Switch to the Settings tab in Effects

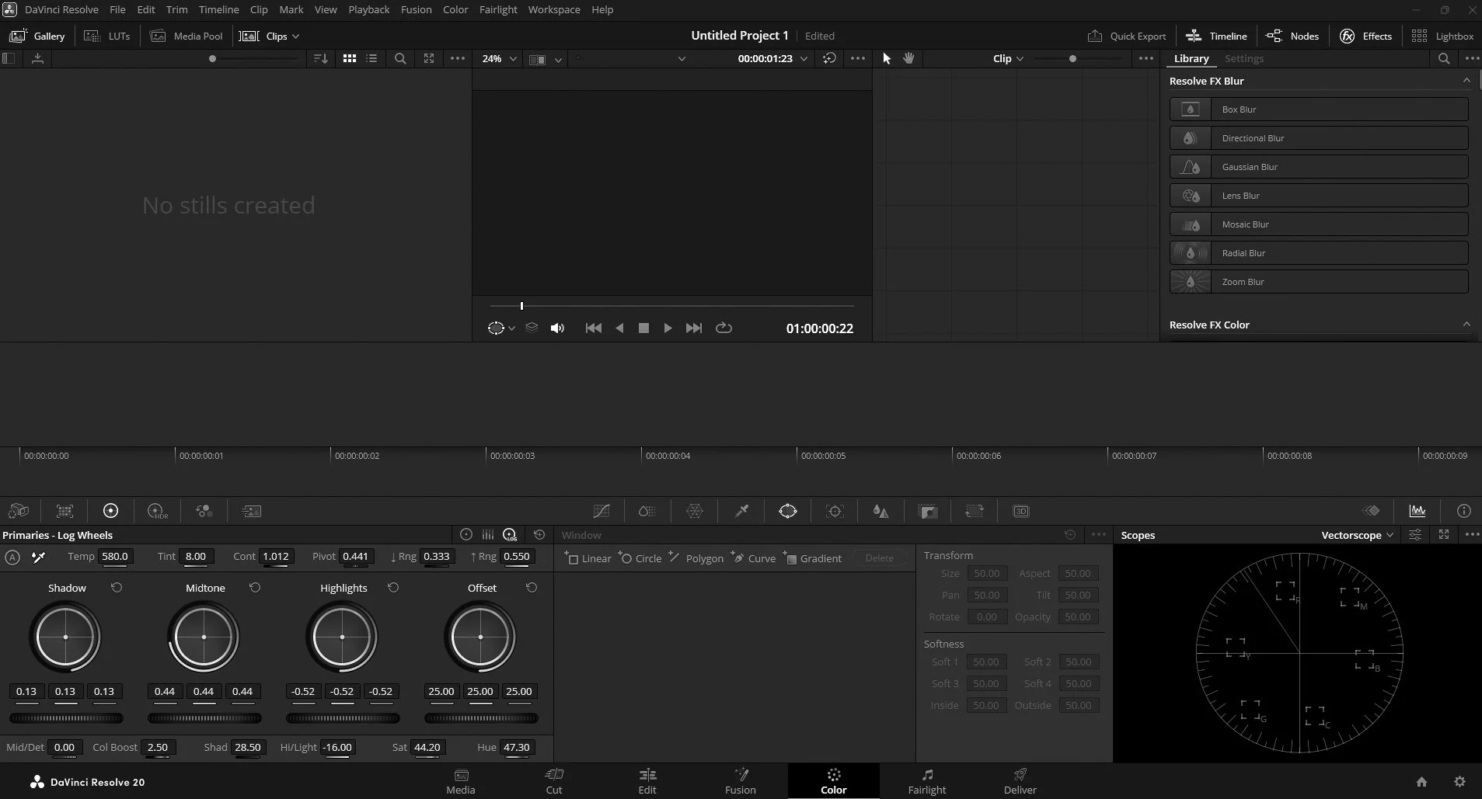tap(1243, 58)
